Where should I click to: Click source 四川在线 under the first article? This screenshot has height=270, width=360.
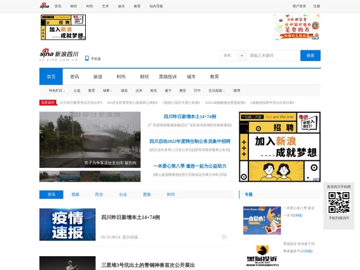(130, 237)
